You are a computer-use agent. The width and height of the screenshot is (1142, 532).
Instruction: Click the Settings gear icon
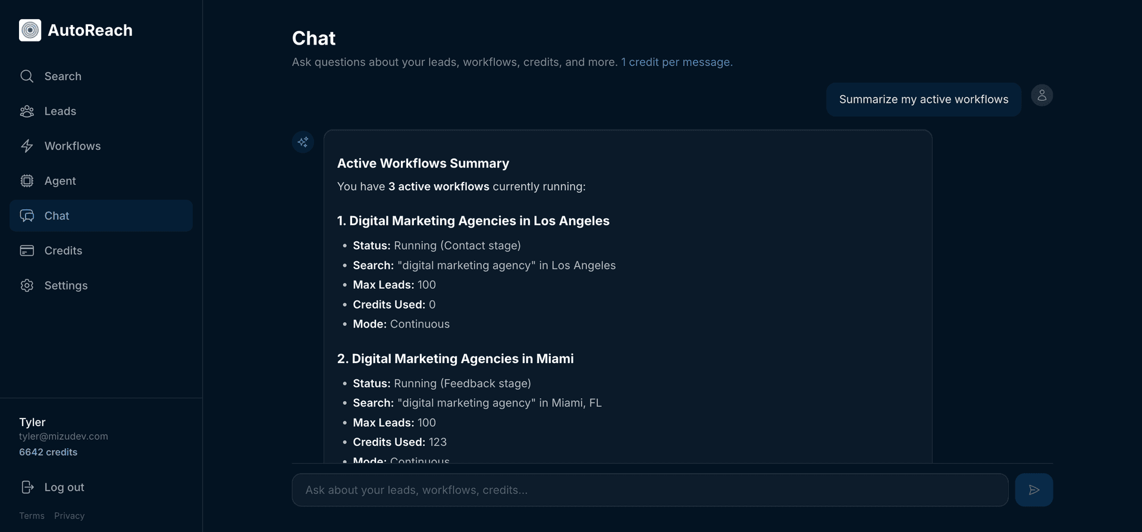27,285
